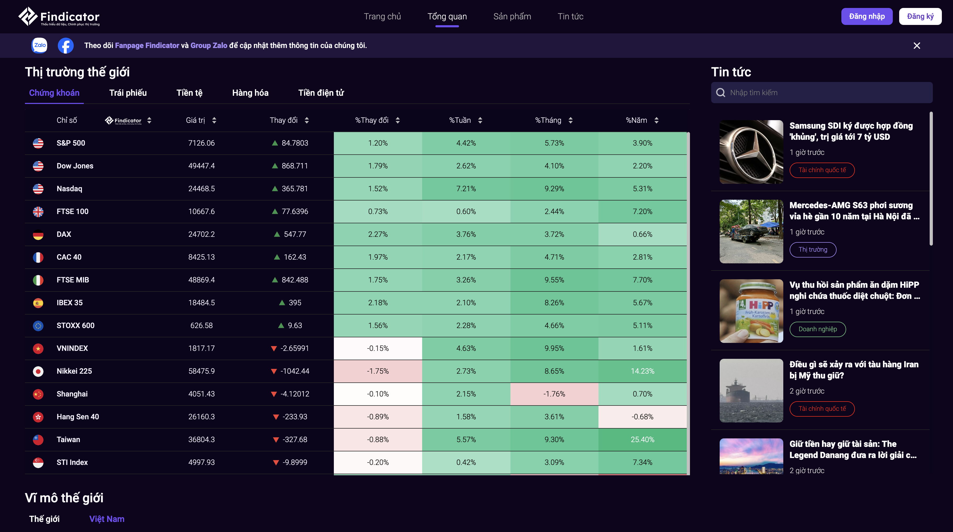
Task: Sort by Findicator score column arrows
Action: pos(149,120)
